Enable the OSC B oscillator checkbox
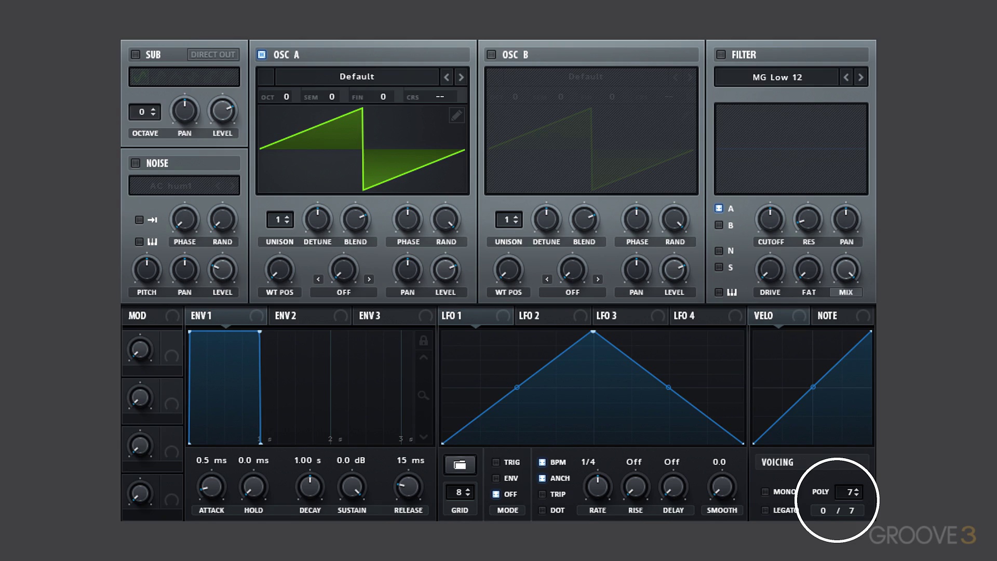This screenshot has height=561, width=997. [x=490, y=54]
